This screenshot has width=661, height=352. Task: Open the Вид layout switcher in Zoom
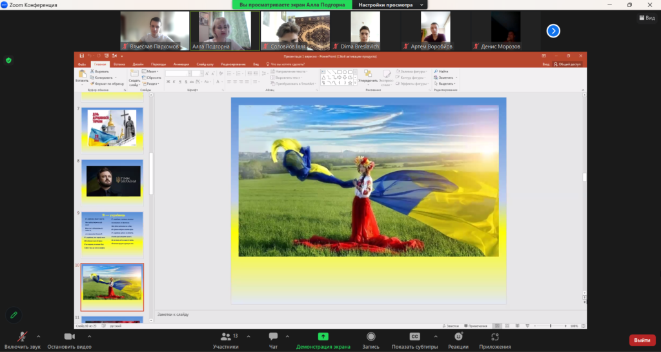pos(647,17)
